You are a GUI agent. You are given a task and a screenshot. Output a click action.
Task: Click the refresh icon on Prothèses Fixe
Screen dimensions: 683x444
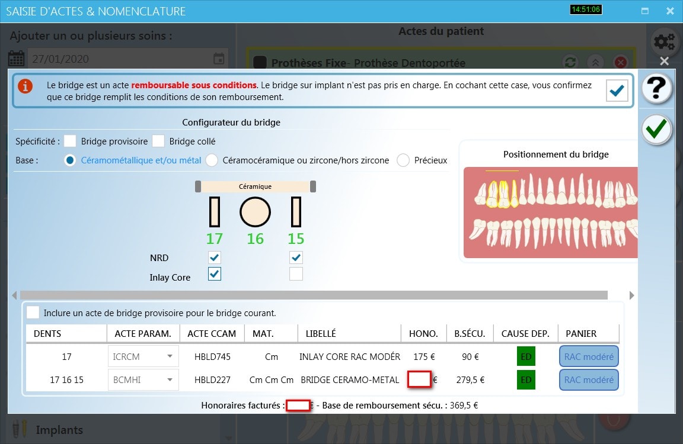click(x=570, y=62)
